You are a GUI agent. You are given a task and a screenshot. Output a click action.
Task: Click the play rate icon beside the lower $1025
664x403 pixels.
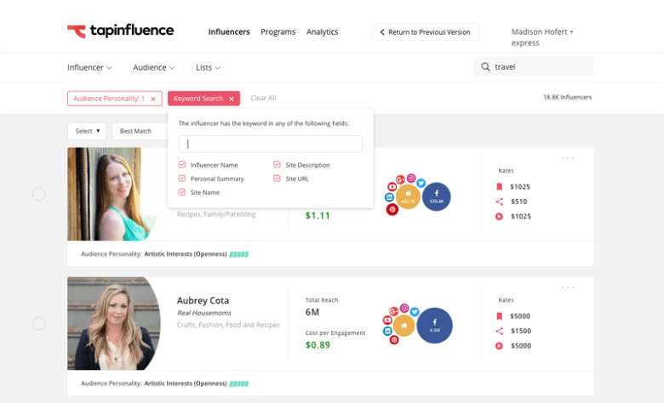(x=499, y=217)
